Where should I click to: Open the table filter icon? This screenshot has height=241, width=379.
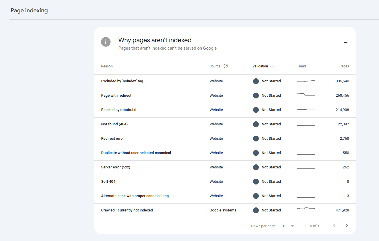click(x=345, y=42)
